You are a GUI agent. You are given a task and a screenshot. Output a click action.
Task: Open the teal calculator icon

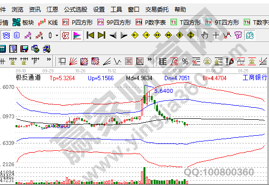(2, 49)
